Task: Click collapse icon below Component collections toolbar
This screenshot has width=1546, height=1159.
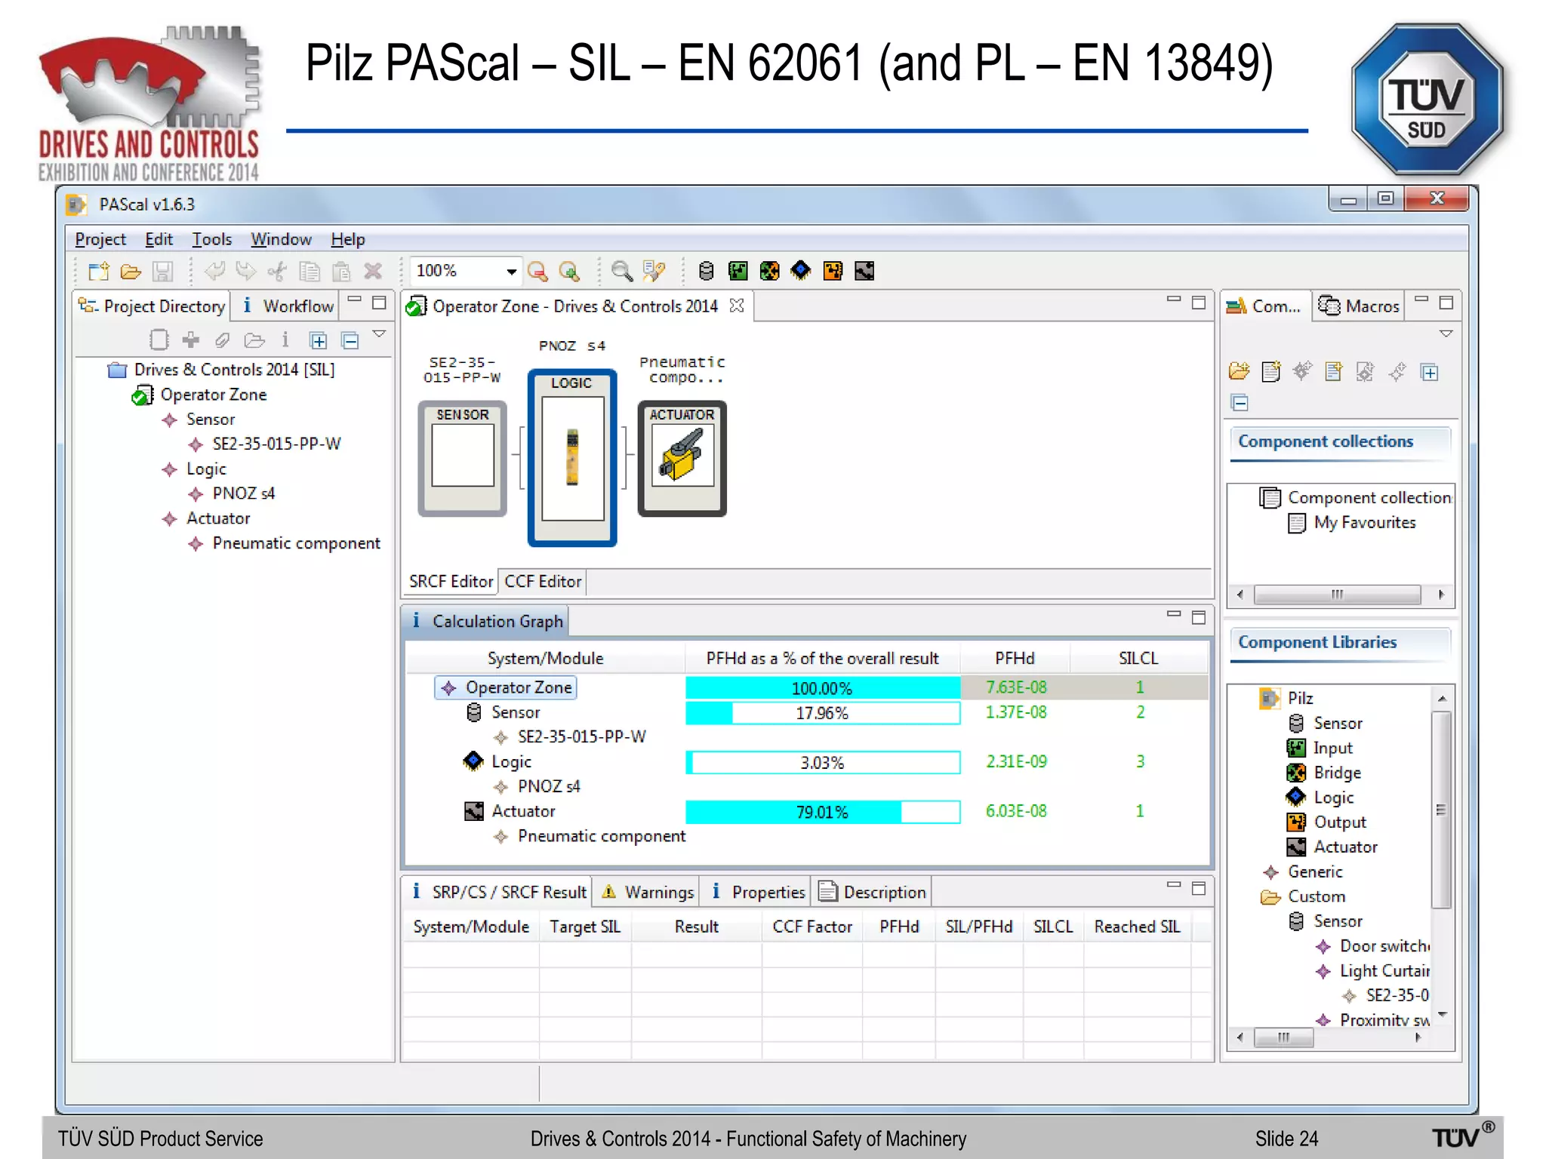Action: pos(1239,403)
